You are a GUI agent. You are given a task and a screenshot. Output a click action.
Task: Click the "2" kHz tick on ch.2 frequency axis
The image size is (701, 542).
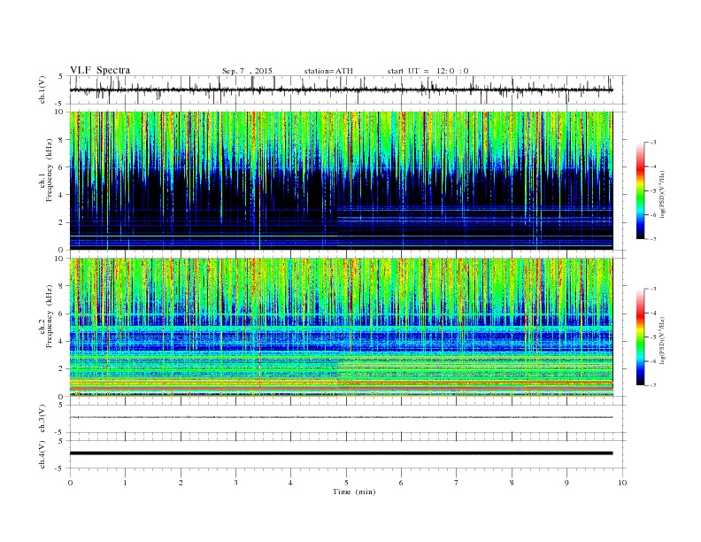coord(62,369)
